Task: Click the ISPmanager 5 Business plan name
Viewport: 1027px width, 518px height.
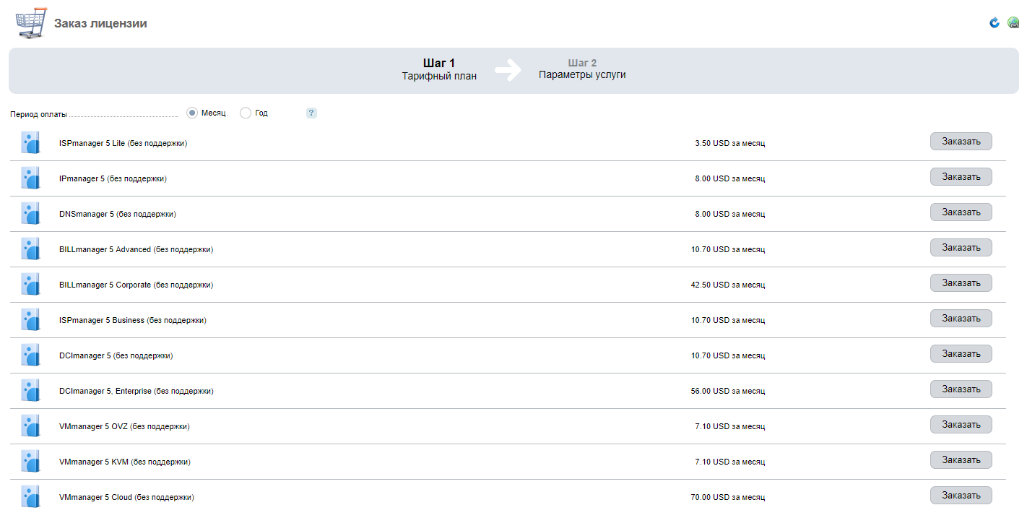Action: (x=133, y=320)
